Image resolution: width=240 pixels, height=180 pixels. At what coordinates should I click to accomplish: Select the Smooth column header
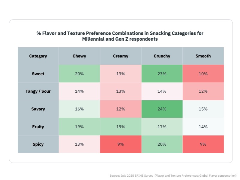[203, 56]
